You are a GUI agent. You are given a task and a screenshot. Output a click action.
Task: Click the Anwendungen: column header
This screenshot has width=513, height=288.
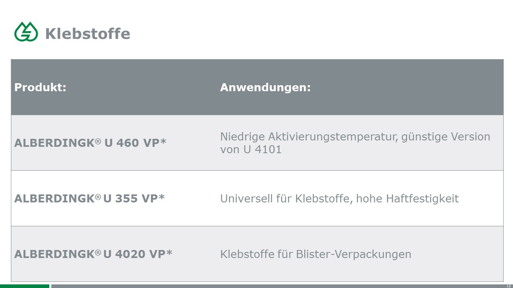point(265,87)
